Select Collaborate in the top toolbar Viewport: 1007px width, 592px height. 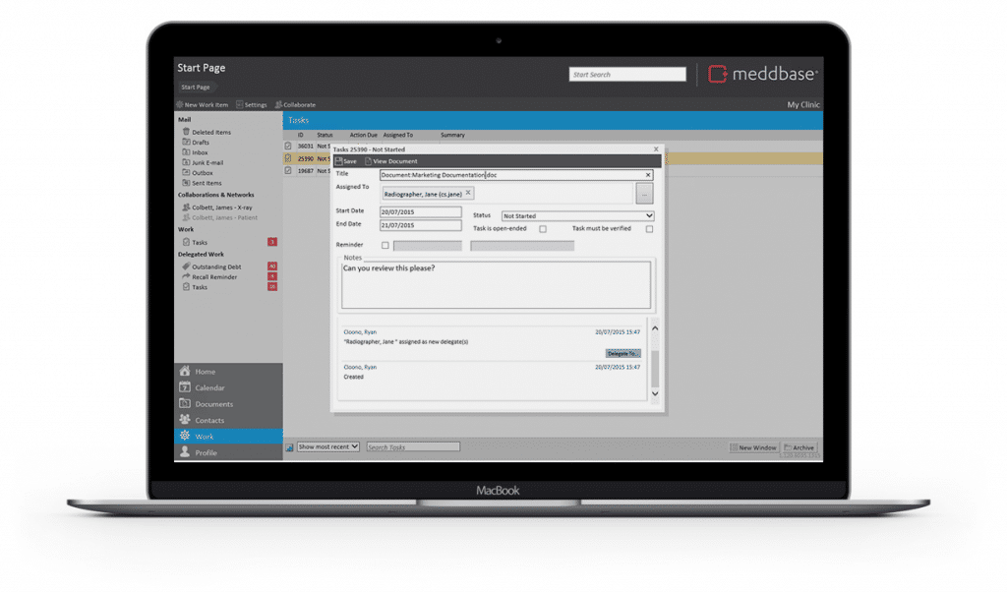[296, 104]
